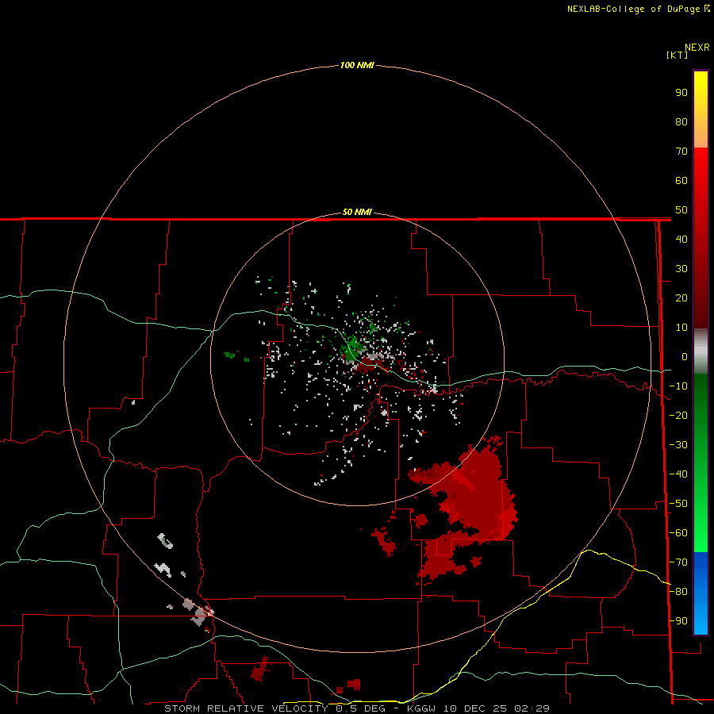Click the 40 value on the velocity scale
Screen dimensions: 714x714
point(681,239)
